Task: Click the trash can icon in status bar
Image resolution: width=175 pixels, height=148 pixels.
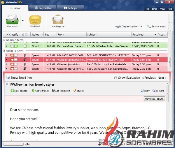Action: click(x=101, y=142)
